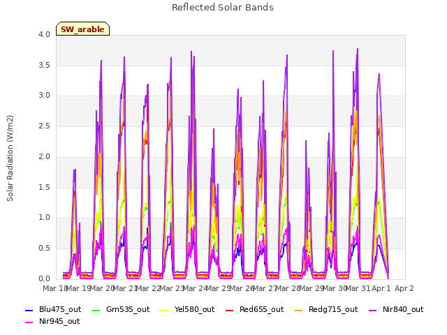
Task: Toggle the Yel580_out legend entry
Action: pyautogui.click(x=188, y=309)
